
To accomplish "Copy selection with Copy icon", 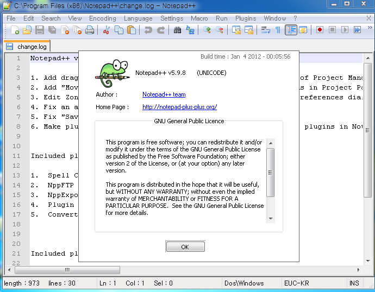I will pyautogui.click(x=119, y=30).
